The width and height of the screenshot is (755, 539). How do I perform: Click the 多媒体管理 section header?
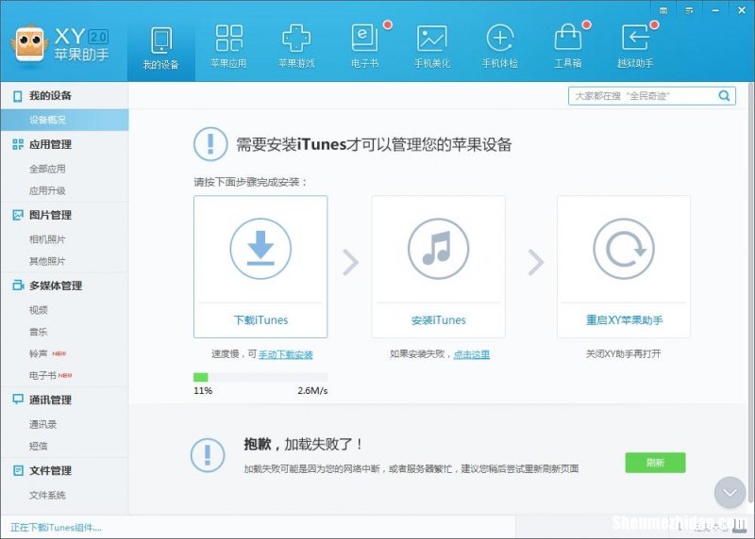pyautogui.click(x=56, y=286)
